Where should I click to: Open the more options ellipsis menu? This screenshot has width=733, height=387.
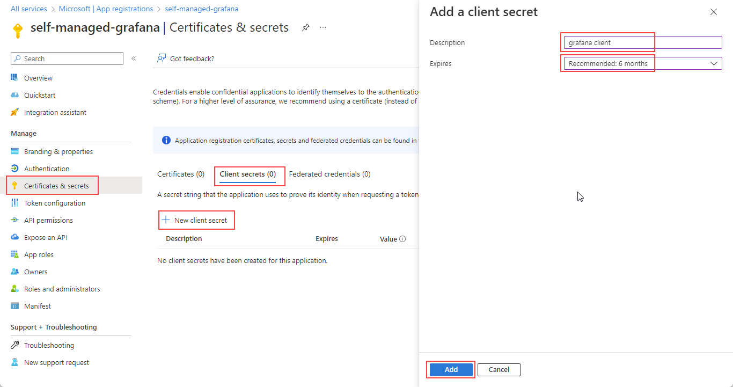(323, 27)
